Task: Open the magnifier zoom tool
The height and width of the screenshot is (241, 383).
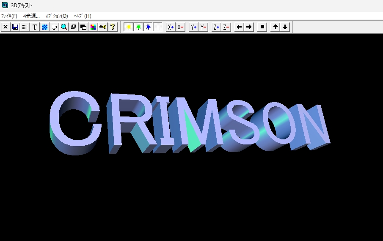Action: [x=64, y=27]
